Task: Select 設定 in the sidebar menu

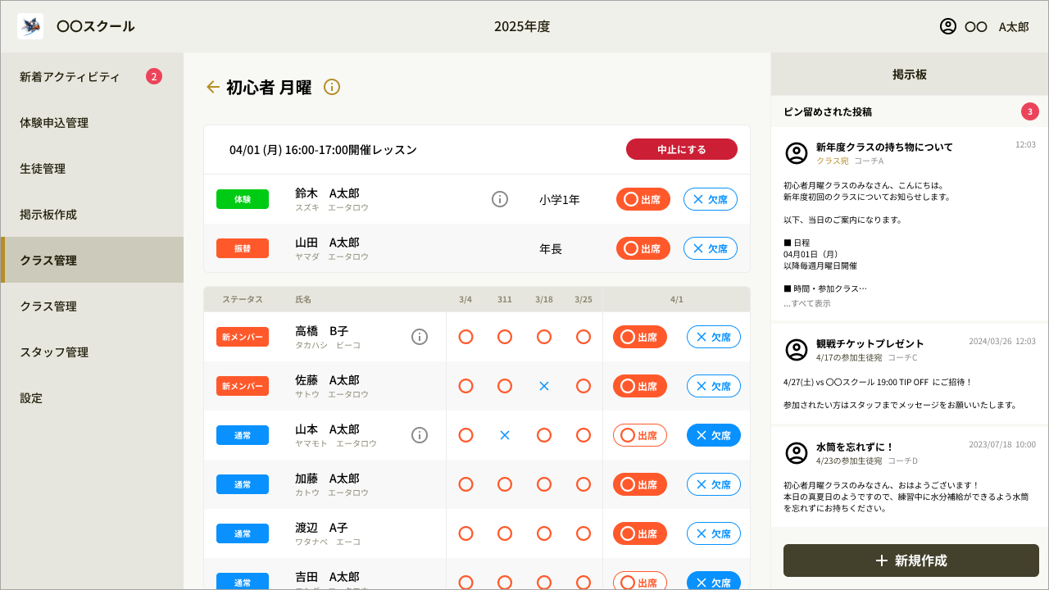Action: pyautogui.click(x=30, y=398)
